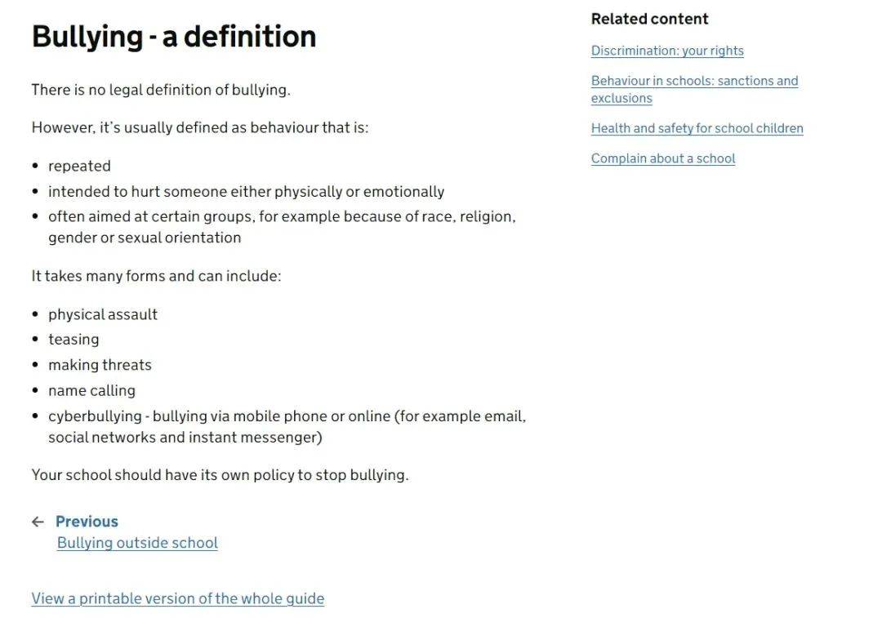Go to Health and safety for school children

point(697,128)
